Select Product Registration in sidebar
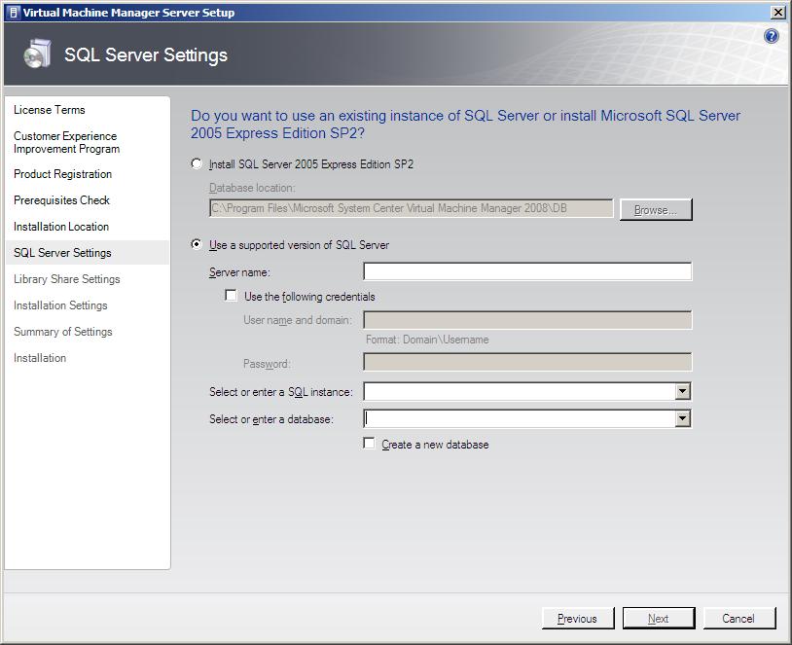The image size is (792, 645). pos(62,174)
